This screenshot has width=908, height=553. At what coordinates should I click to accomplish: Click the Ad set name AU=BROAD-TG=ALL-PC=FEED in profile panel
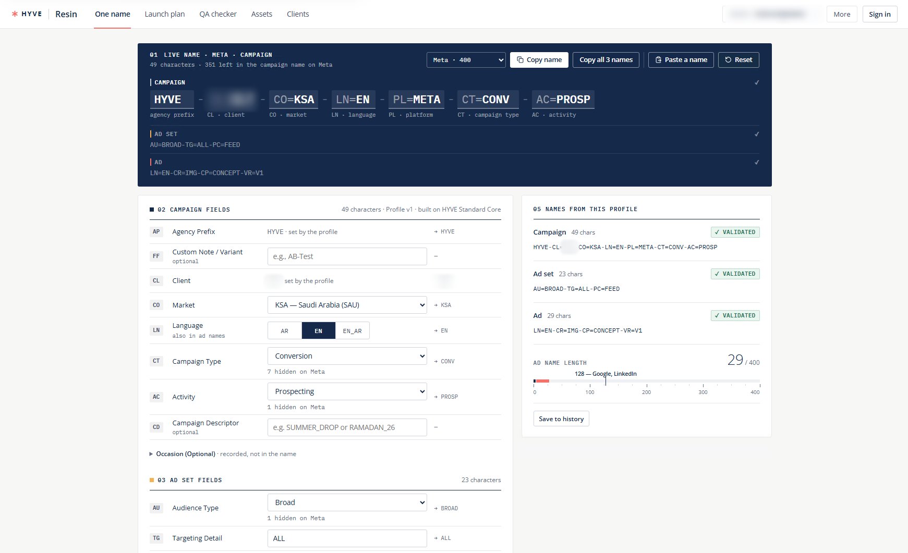point(576,289)
